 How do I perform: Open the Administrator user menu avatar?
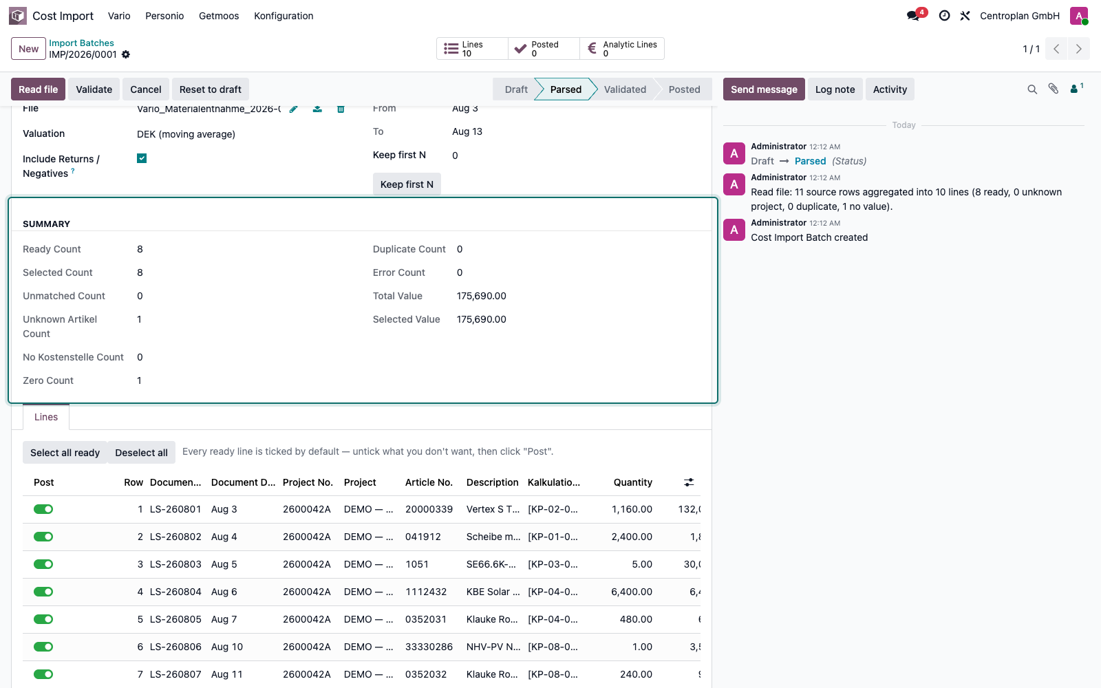coord(1079,16)
